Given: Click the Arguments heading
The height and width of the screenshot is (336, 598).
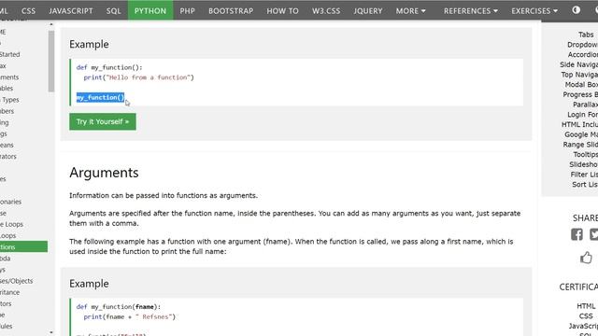Looking at the screenshot, I should pos(104,173).
